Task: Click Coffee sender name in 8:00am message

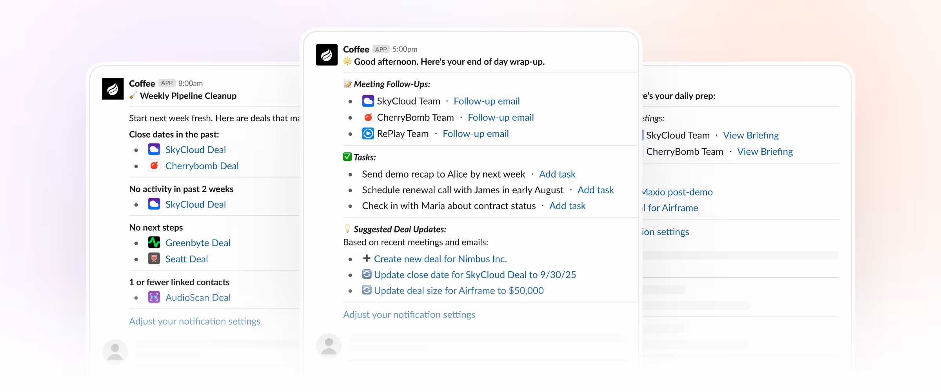Action: click(x=142, y=83)
